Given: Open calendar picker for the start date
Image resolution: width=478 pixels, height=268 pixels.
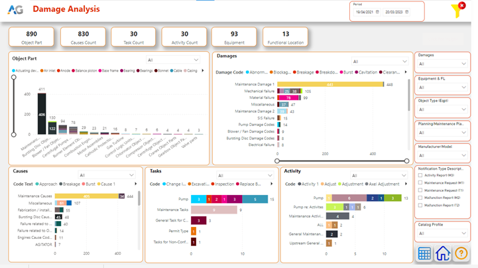Looking at the screenshot, I should coord(377,12).
